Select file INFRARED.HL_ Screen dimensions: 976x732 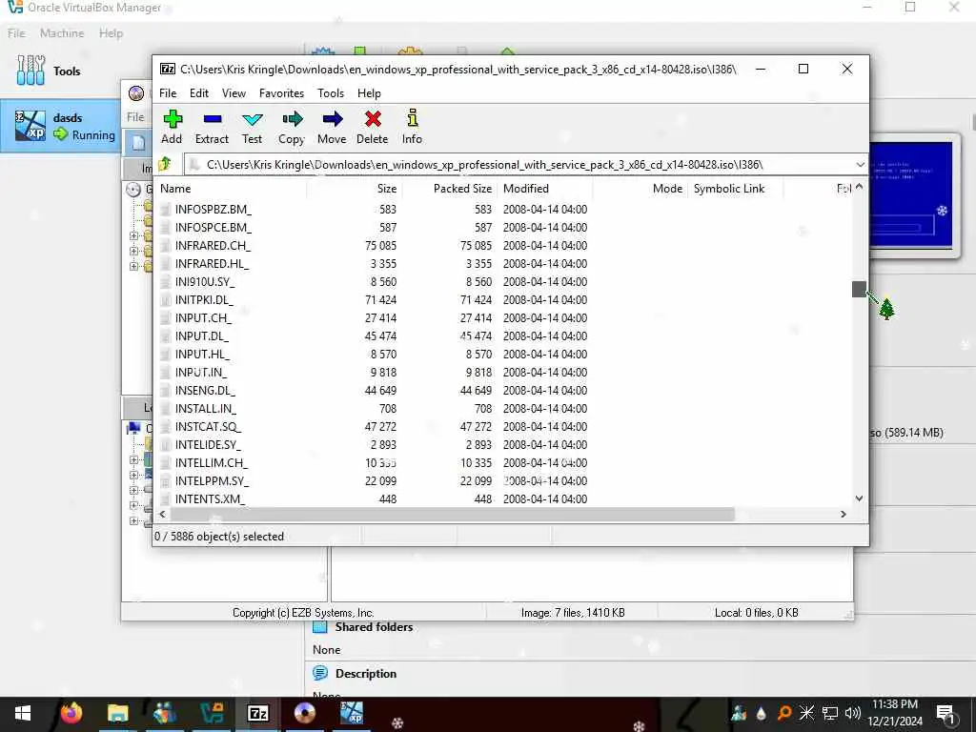tap(212, 263)
